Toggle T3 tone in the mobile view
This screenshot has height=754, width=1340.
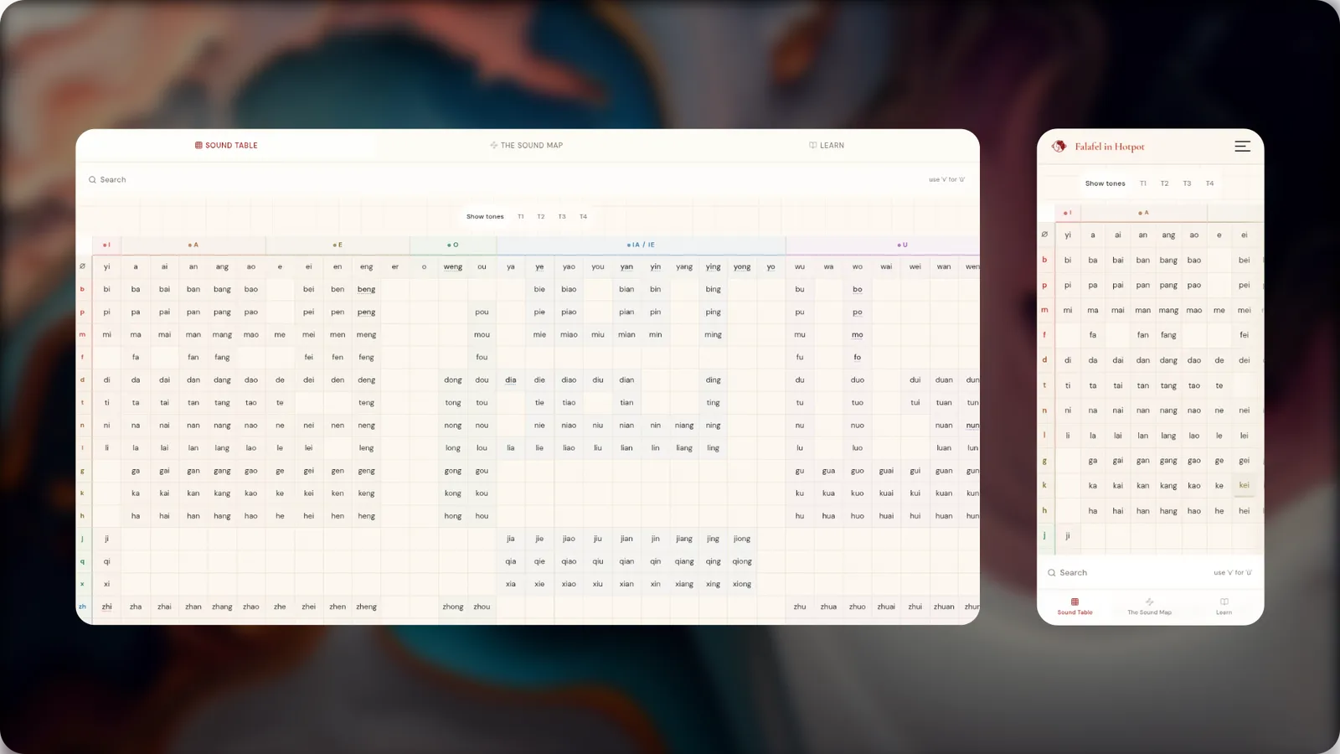click(x=1187, y=183)
